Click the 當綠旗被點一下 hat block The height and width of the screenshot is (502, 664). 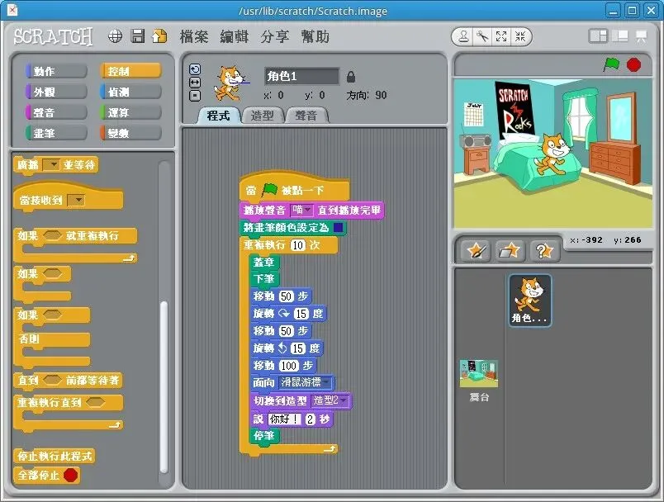[x=294, y=187]
